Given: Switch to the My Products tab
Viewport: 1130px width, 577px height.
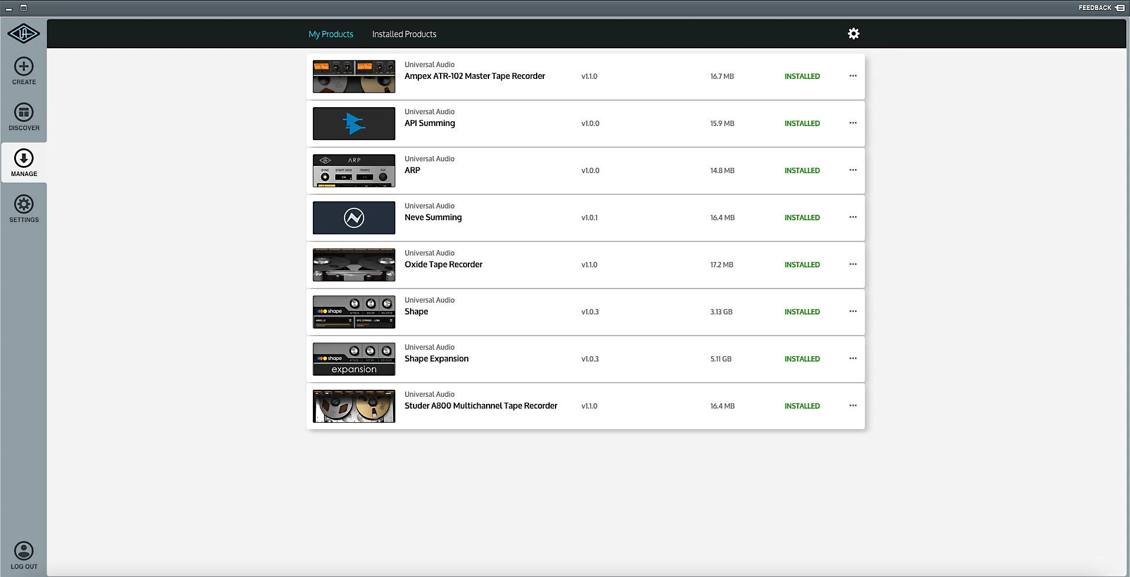Looking at the screenshot, I should 331,34.
